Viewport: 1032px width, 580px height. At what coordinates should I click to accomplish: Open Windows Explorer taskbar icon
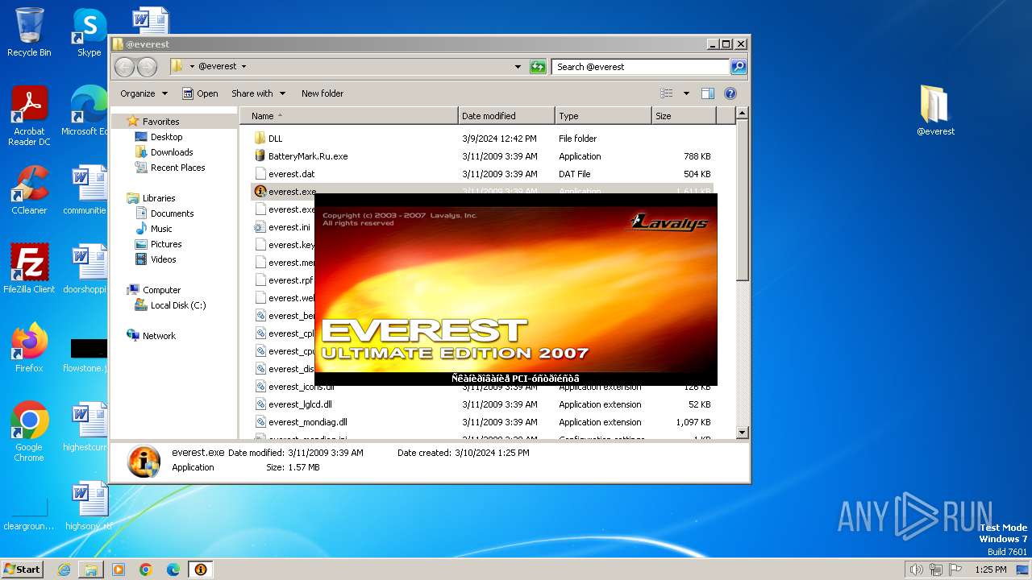click(91, 570)
